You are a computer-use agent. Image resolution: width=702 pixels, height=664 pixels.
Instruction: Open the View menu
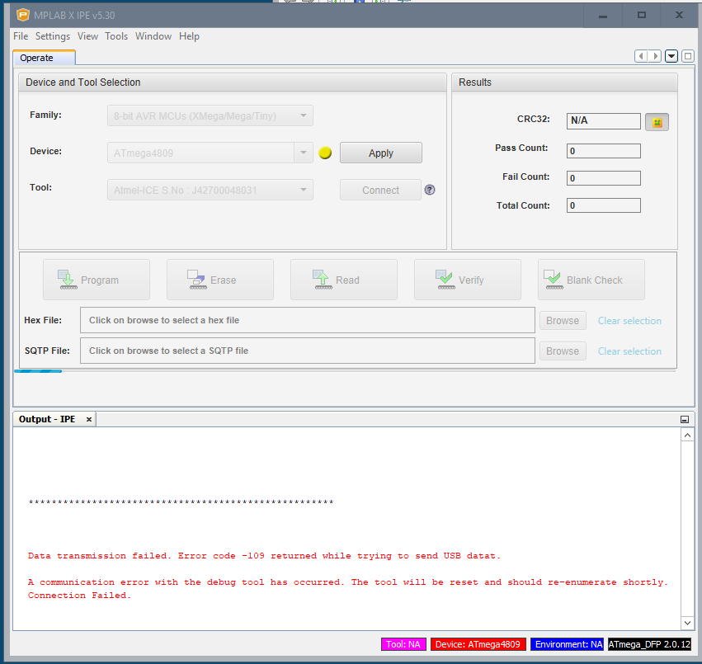(x=87, y=36)
